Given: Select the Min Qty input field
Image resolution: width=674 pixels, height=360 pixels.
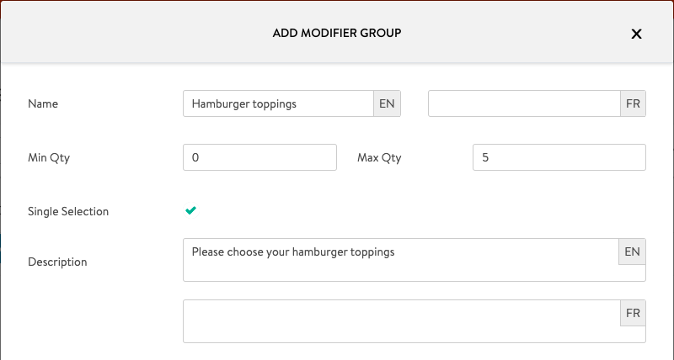Looking at the screenshot, I should [x=259, y=157].
